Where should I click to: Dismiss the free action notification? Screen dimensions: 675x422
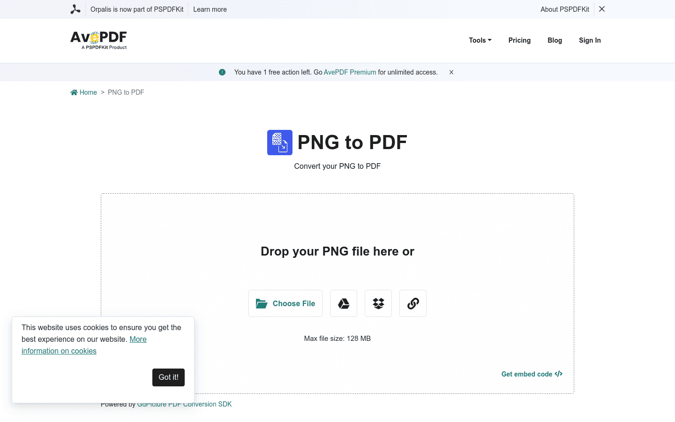click(x=451, y=72)
